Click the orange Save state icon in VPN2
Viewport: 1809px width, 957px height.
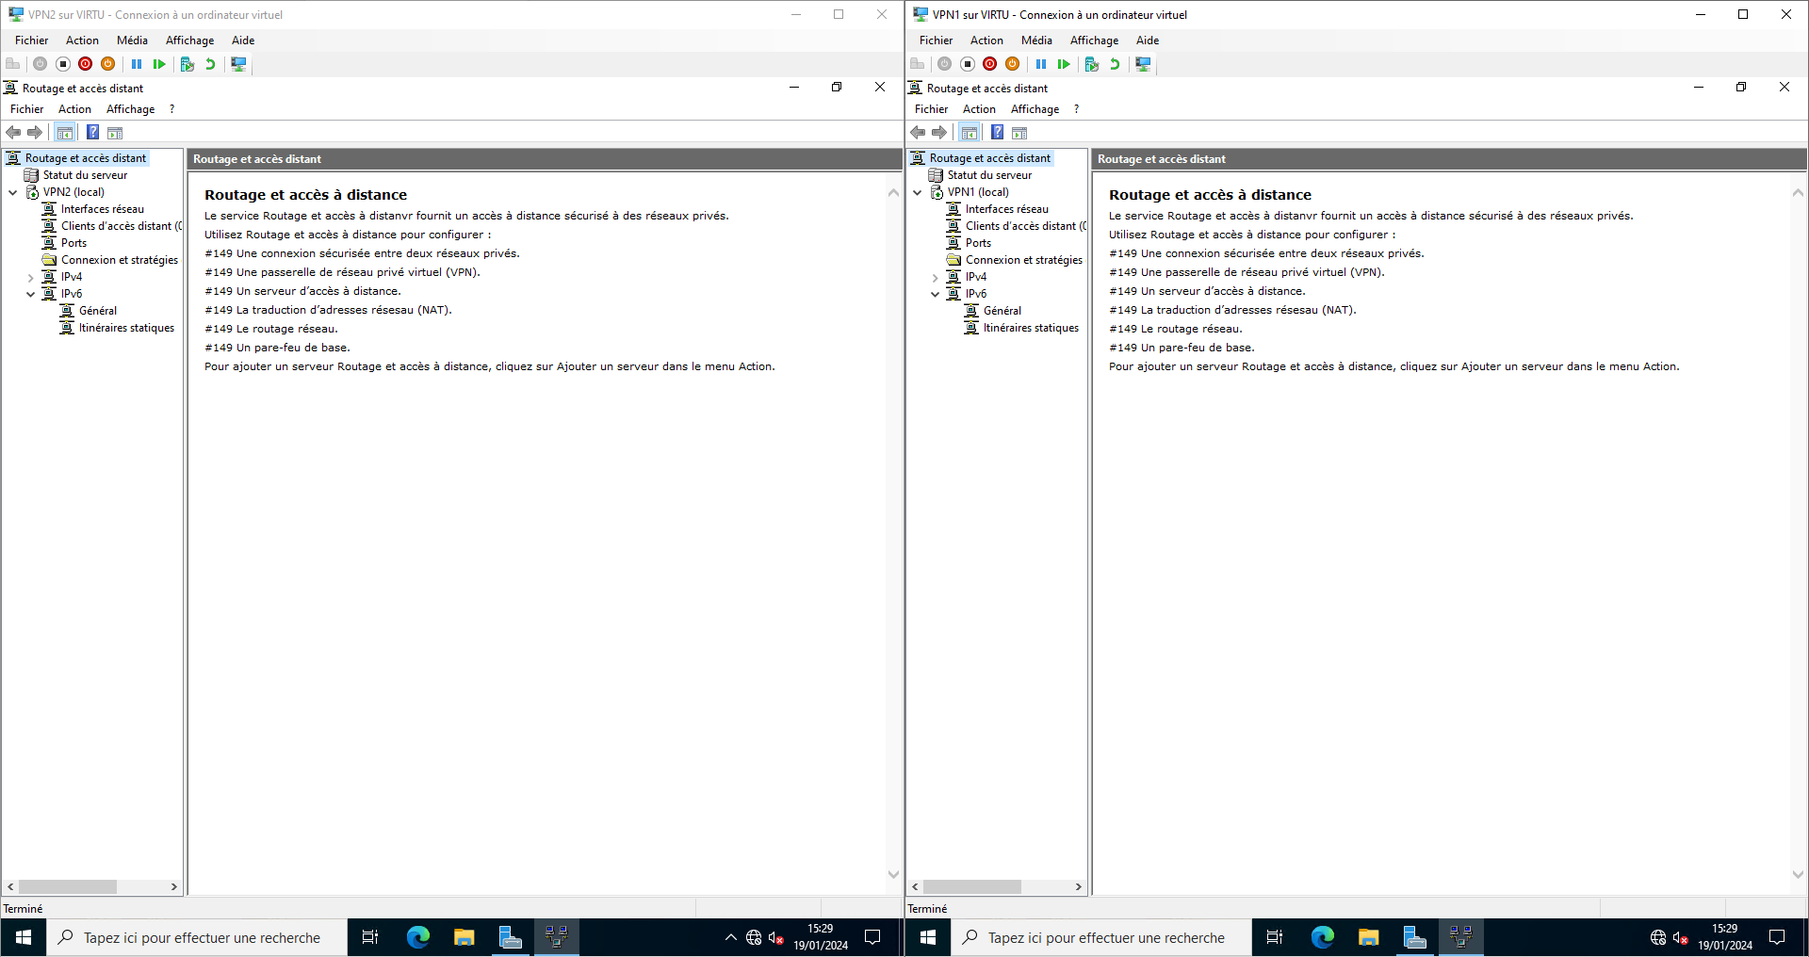108,64
